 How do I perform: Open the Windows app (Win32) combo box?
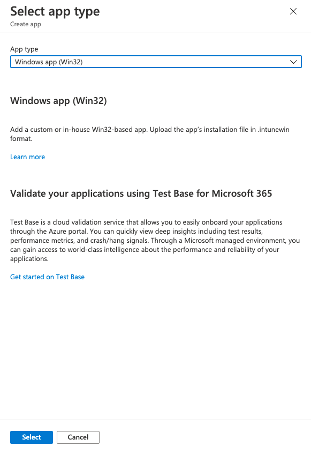[156, 62]
